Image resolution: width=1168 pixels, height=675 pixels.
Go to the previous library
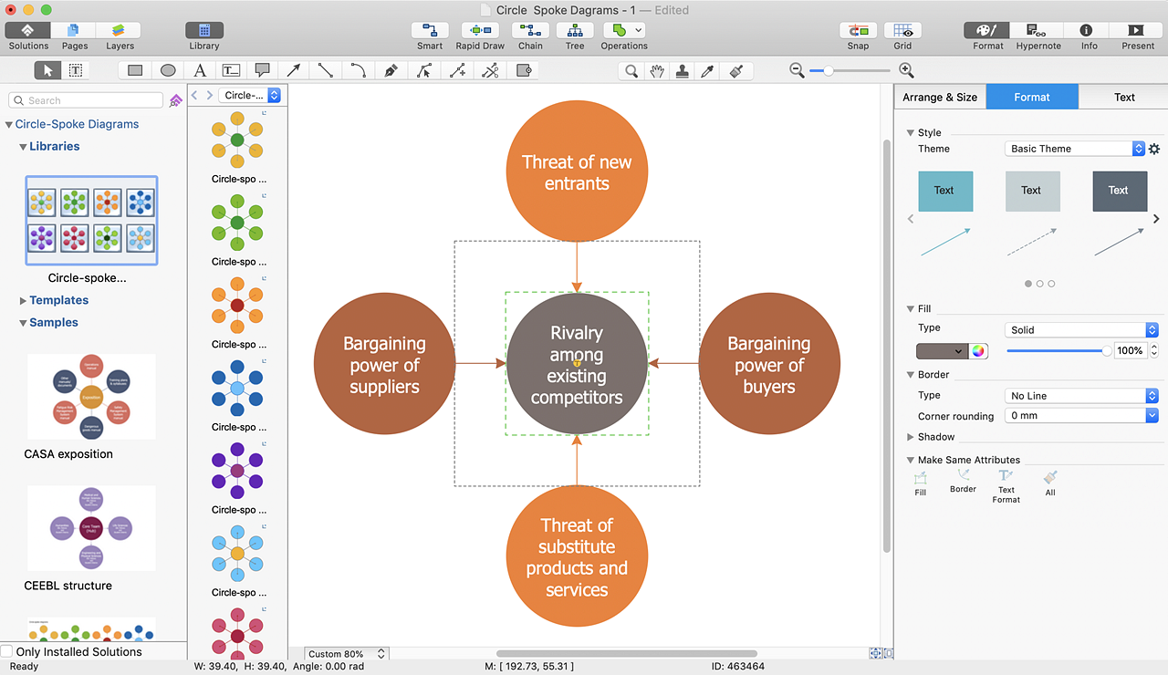194,95
